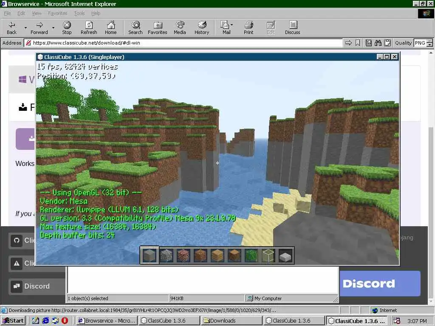
Task: Click the warning triangle icon in footer
Action: [x=17, y=263]
